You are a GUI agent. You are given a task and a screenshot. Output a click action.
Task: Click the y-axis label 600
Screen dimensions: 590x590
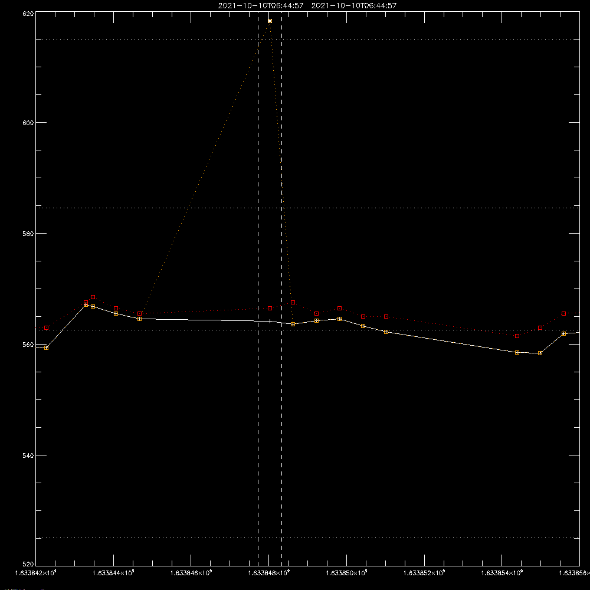(x=28, y=123)
